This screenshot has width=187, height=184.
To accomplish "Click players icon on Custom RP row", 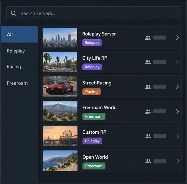I will click(148, 136).
